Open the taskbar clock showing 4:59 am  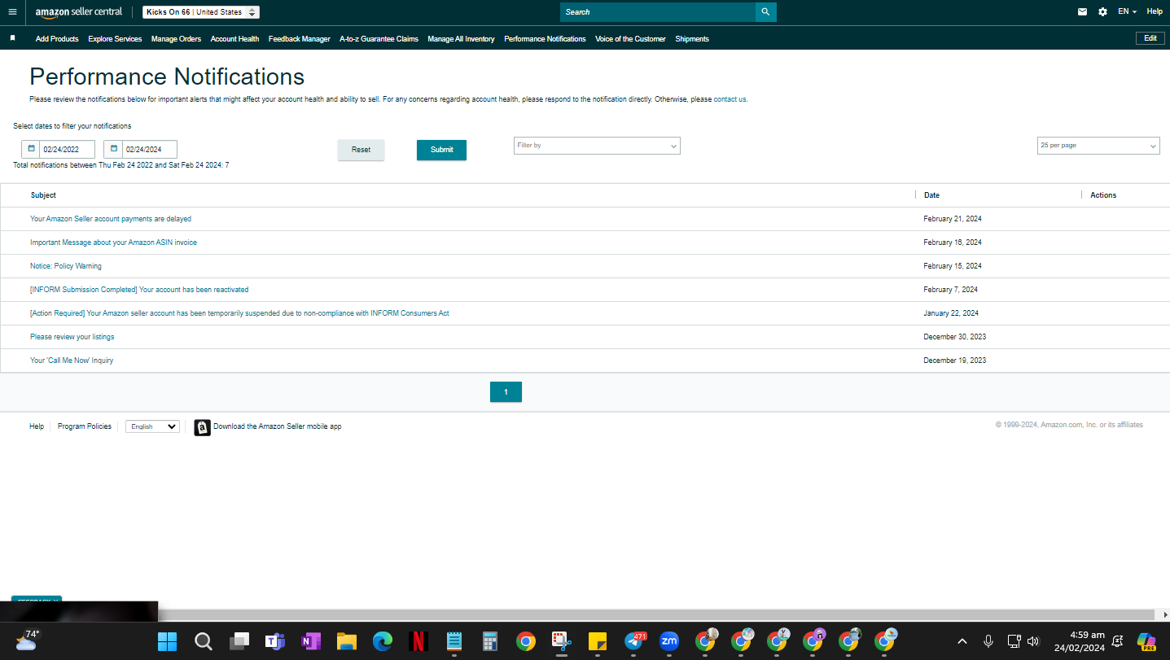click(1080, 641)
